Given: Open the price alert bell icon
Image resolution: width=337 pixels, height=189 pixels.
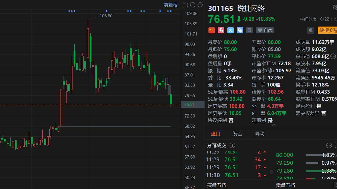Looking at the screenshot, I should (x=311, y=30).
